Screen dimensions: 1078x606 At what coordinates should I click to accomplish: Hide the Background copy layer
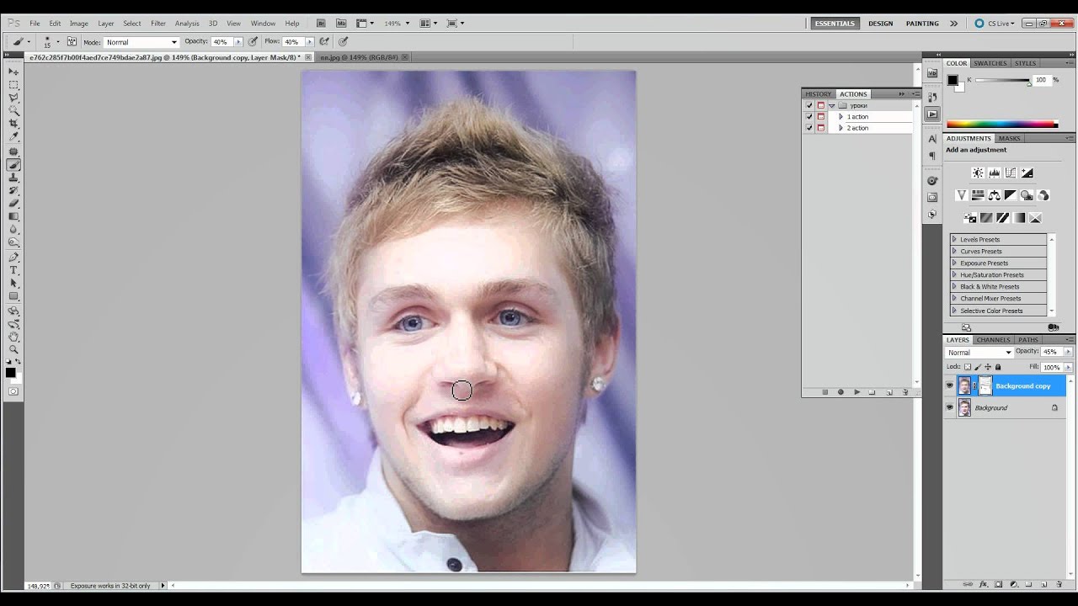click(x=950, y=386)
